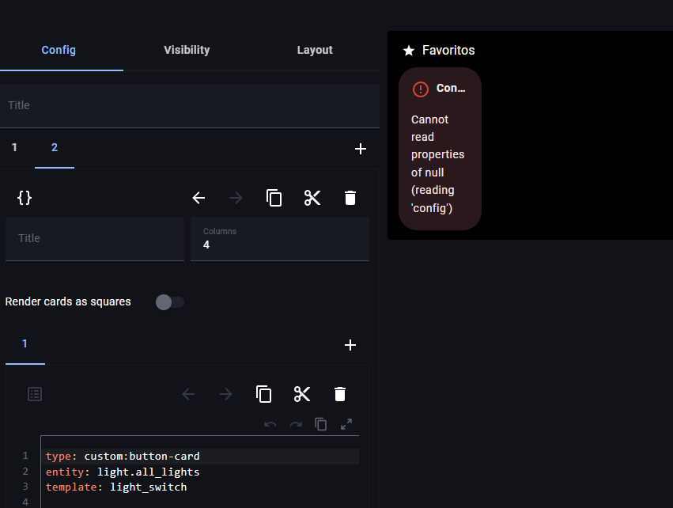673x508 pixels.
Task: Open the Visibility tab
Action: (187, 50)
